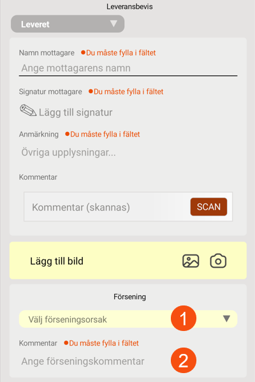The height and width of the screenshot is (382, 255).
Task: Click the Lägg till bild label
Action: point(57,261)
